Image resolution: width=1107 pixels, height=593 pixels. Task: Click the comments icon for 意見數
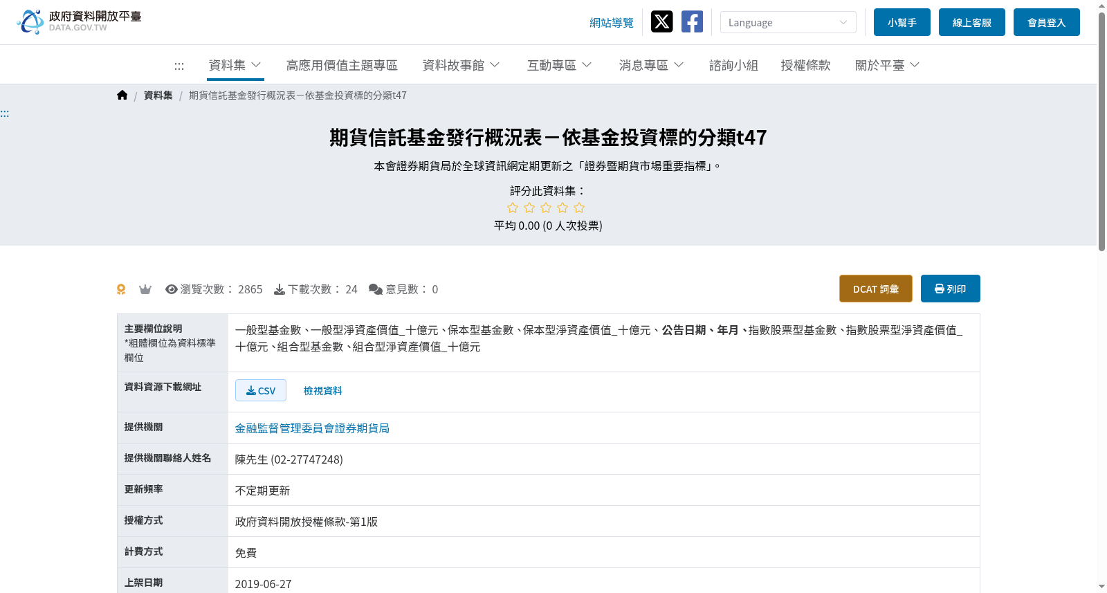point(376,289)
